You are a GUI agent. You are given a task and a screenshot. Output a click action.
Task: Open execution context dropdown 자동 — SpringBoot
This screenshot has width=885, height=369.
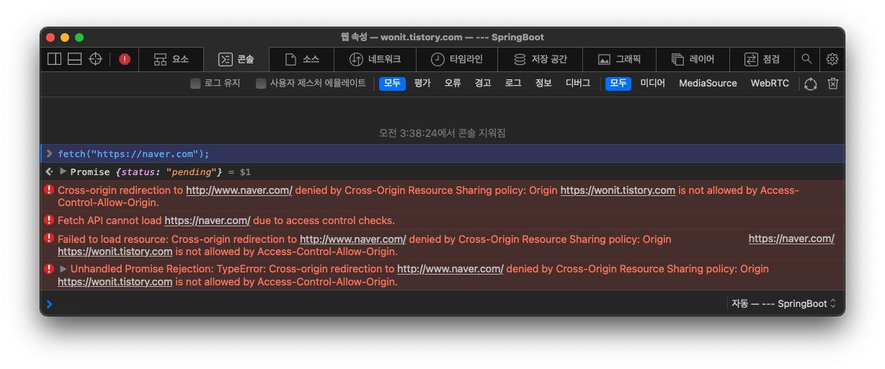click(784, 303)
